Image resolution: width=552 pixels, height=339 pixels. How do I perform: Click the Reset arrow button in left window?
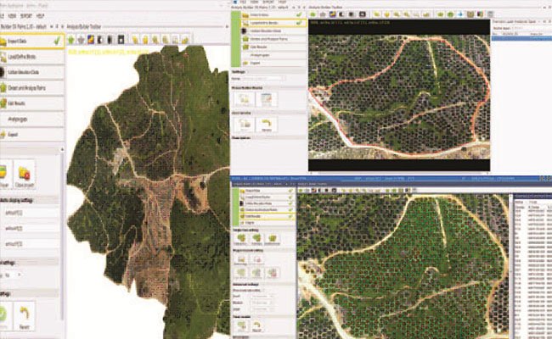point(25,317)
